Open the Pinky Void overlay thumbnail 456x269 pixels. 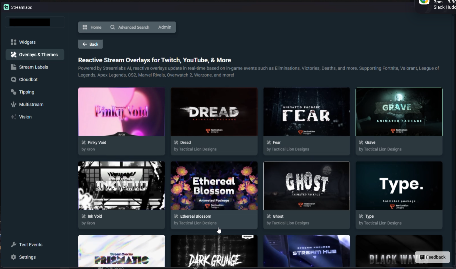[122, 112]
